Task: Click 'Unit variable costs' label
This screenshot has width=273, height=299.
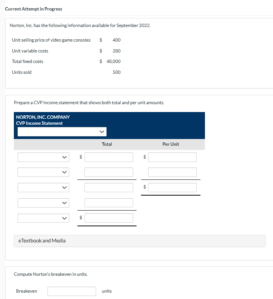Action: pos(30,51)
